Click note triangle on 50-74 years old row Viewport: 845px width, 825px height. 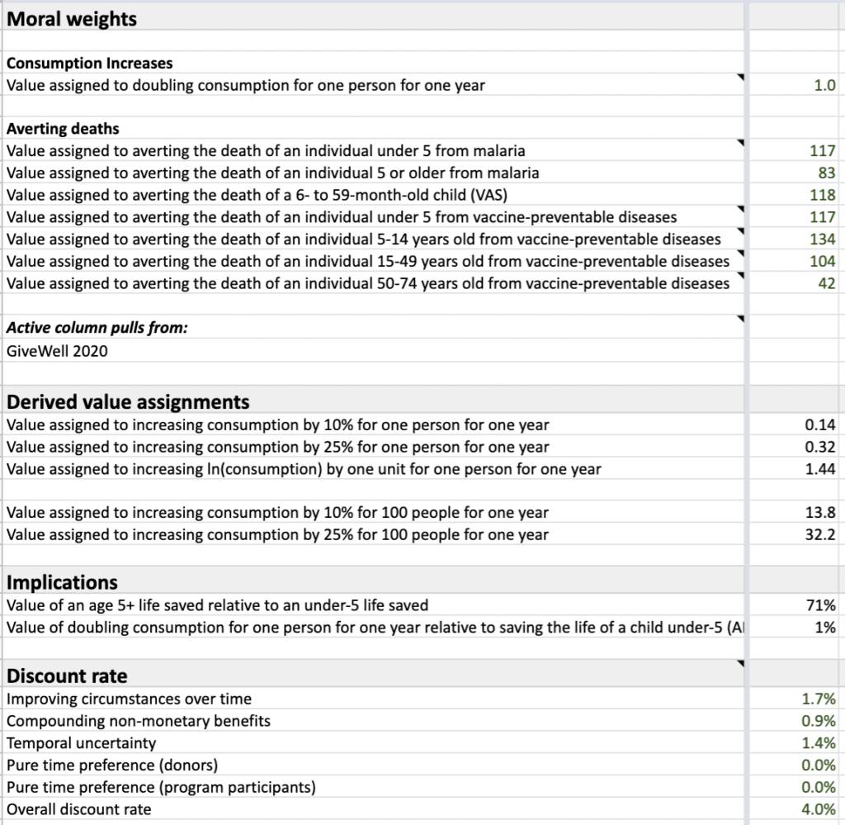click(x=740, y=276)
